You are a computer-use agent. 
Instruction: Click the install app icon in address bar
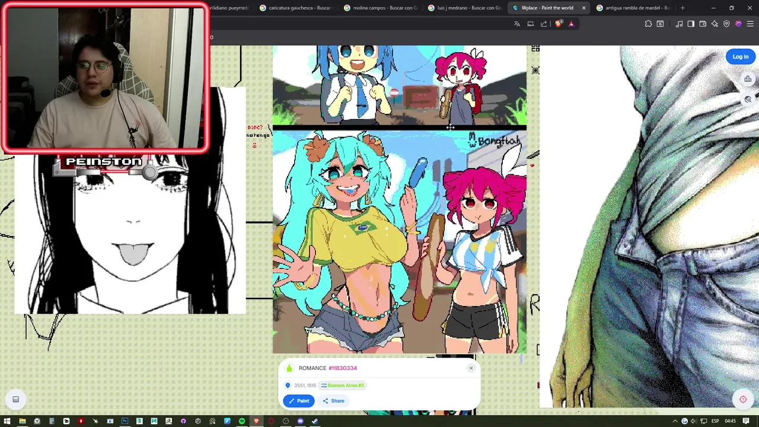(531, 24)
